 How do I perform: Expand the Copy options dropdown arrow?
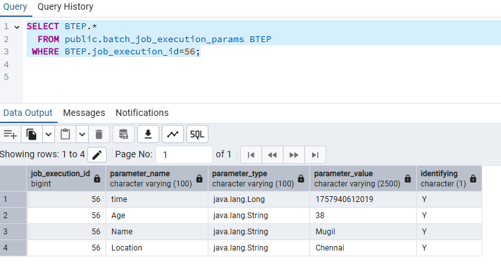tap(48, 134)
